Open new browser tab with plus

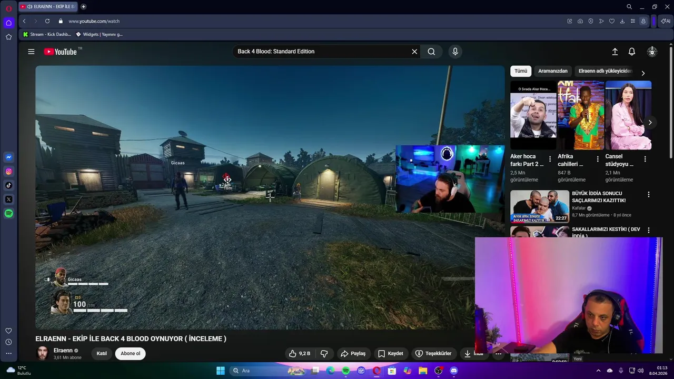pos(83,7)
